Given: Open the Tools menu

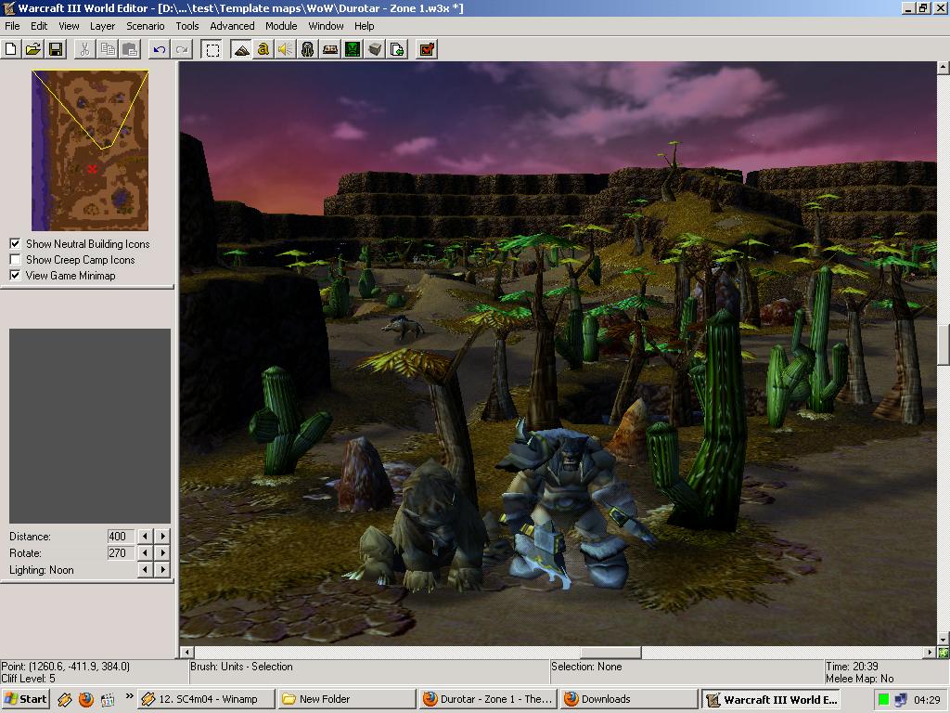Looking at the screenshot, I should (187, 26).
